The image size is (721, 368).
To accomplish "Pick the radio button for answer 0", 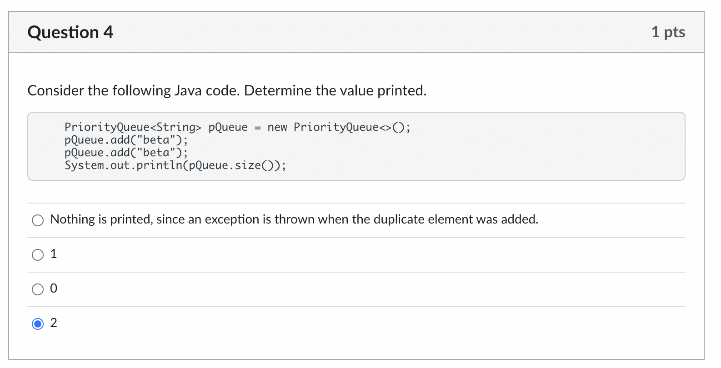I will pos(38,289).
